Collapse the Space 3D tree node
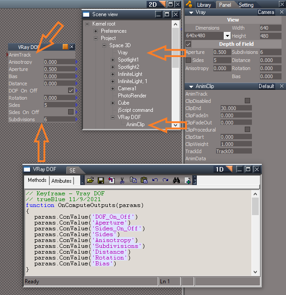The image size is (286, 295). [104, 45]
